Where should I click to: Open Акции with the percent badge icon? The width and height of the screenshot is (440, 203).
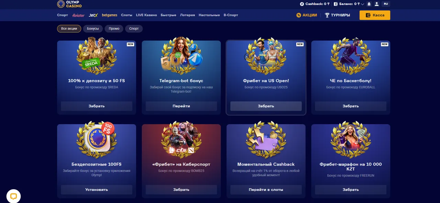point(307,15)
